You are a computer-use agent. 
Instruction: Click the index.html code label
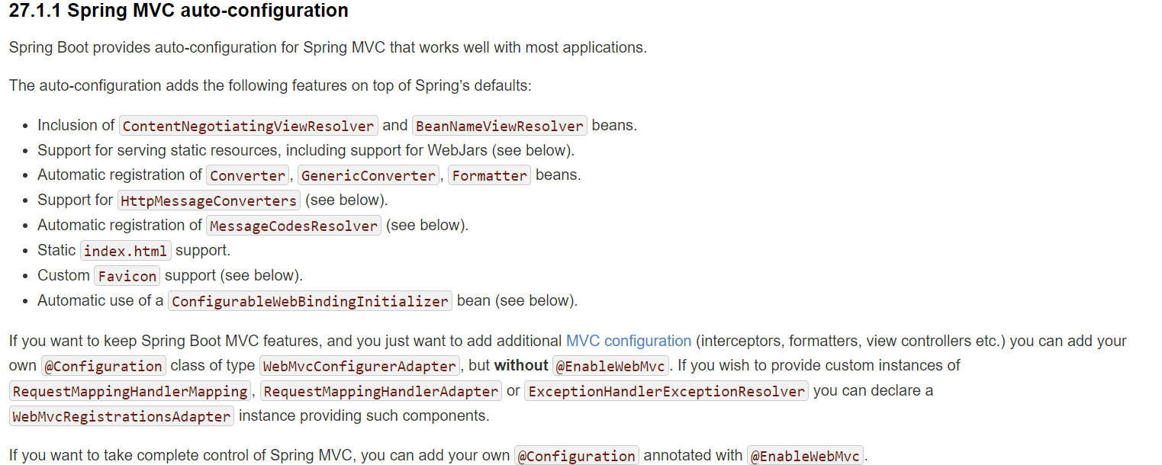point(126,251)
